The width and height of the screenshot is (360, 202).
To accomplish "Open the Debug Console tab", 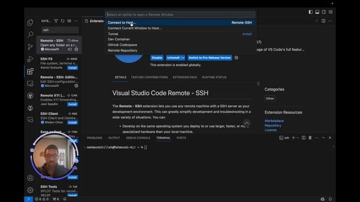I will pos(138,138).
